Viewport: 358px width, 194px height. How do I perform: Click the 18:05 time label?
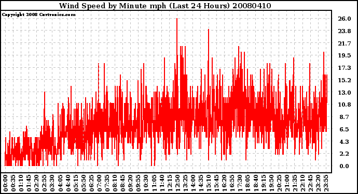[247, 183]
